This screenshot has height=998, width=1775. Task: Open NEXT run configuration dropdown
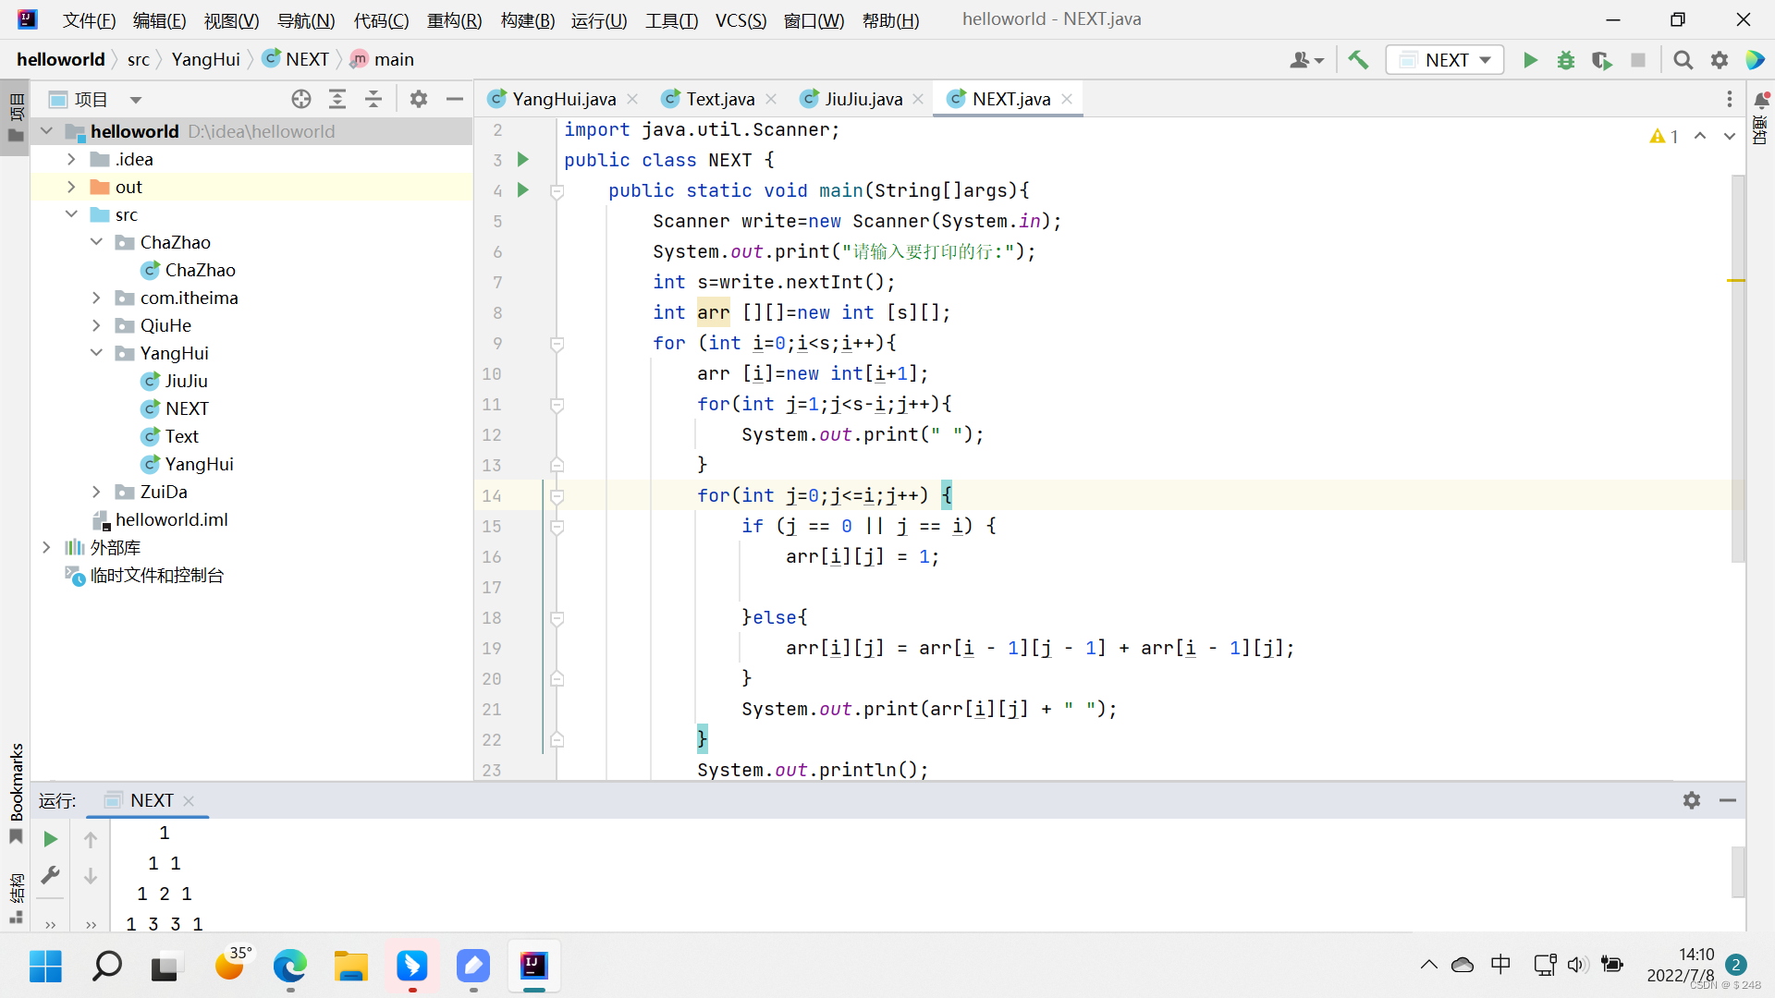pos(1445,60)
